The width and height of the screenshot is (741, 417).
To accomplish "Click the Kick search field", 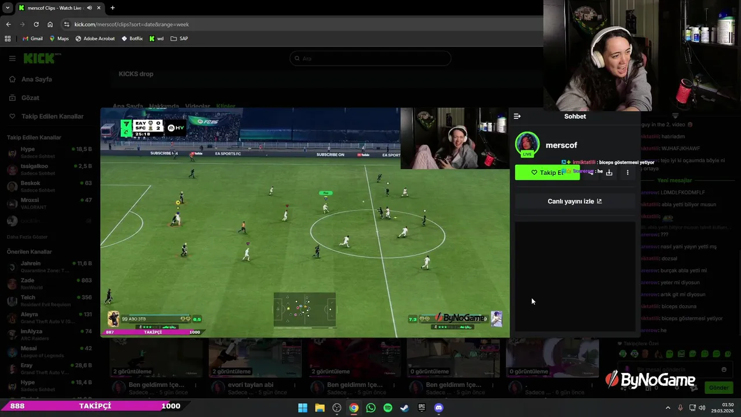I will 370,58.
